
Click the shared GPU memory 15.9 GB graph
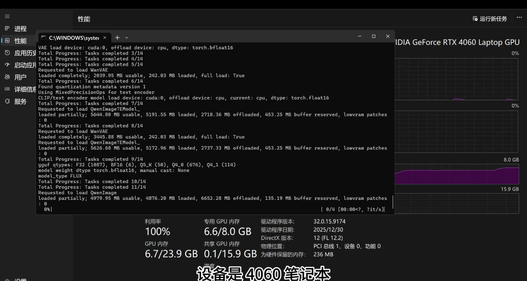tap(457, 203)
